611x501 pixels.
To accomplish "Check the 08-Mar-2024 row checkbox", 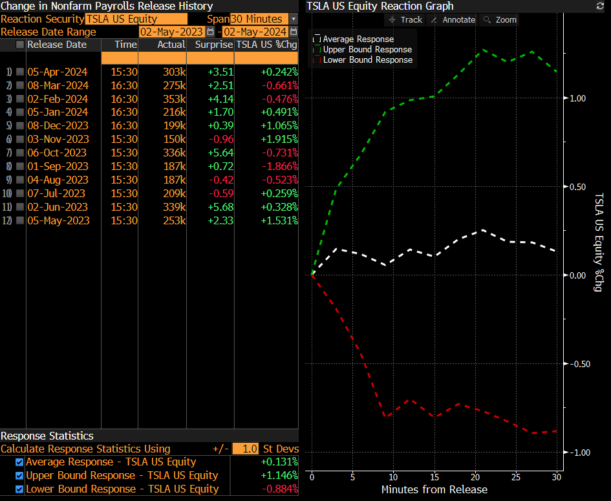I will tap(19, 85).
